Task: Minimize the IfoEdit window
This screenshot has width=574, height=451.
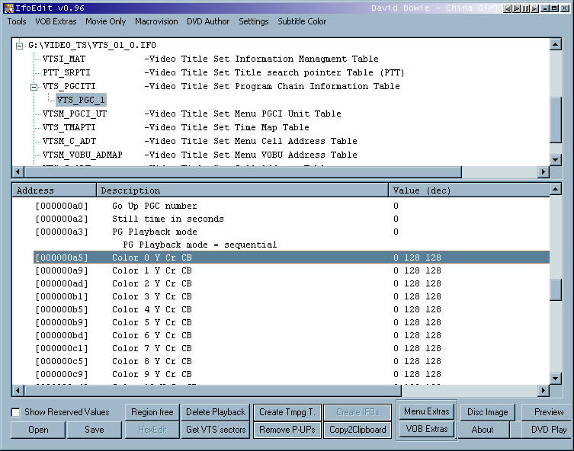Action: click(545, 8)
